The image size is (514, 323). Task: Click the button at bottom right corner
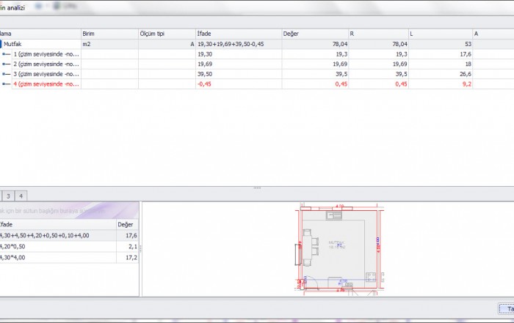(x=505, y=308)
